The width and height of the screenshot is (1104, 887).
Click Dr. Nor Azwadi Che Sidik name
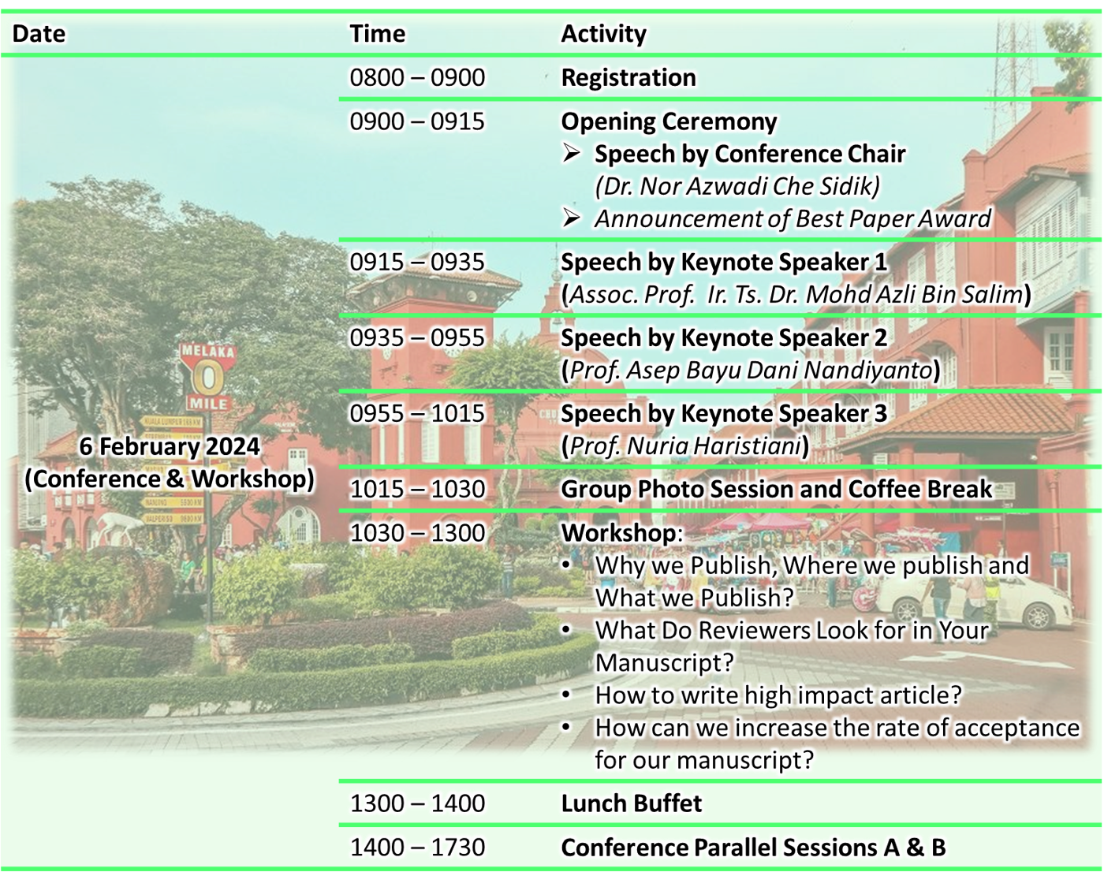click(737, 186)
